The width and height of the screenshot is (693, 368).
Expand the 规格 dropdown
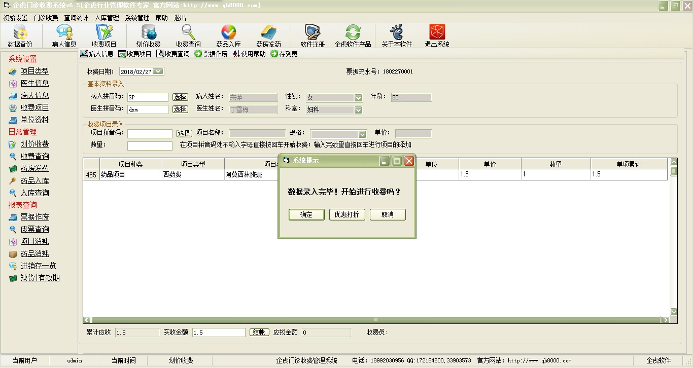[362, 134]
